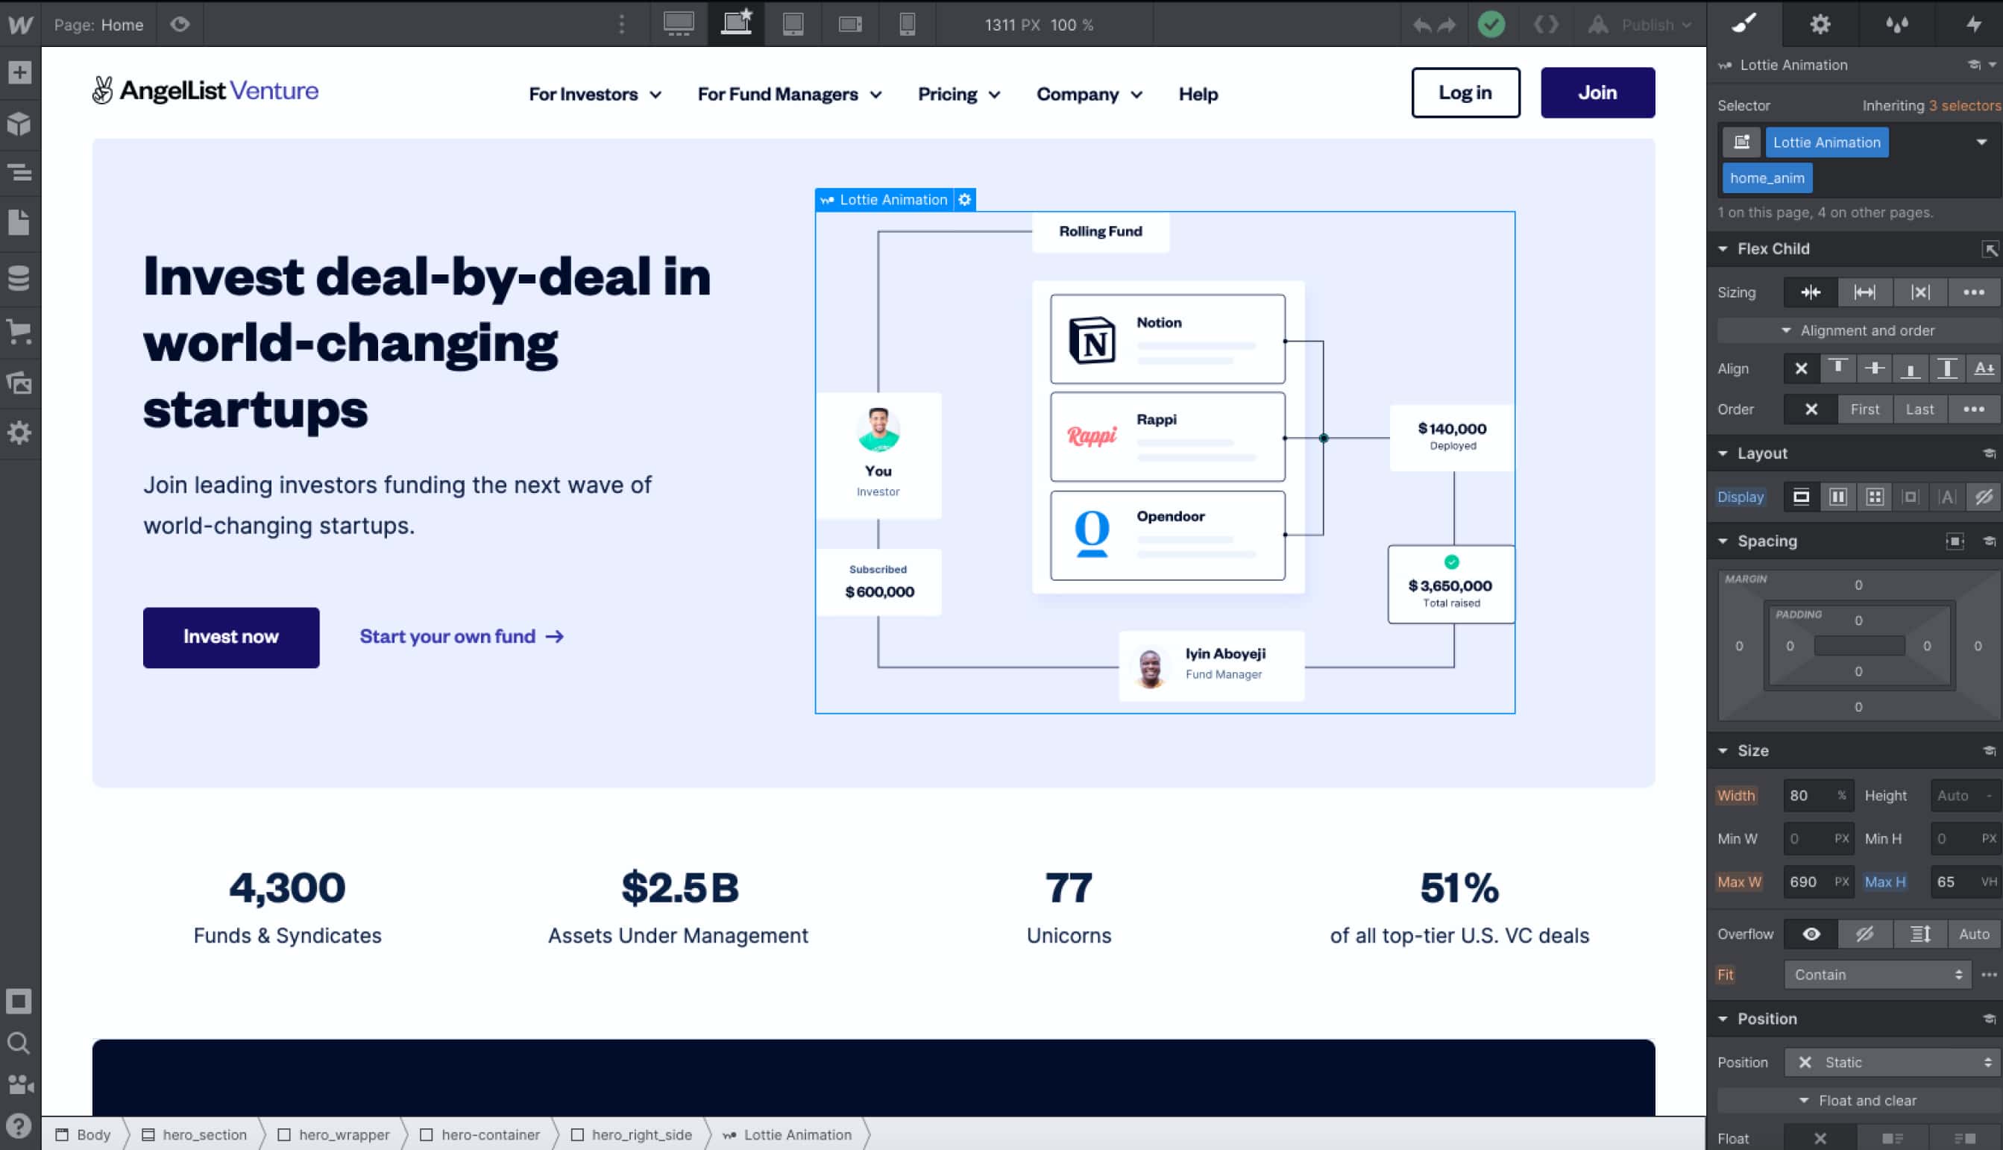Open the Navigator panel

[19, 172]
